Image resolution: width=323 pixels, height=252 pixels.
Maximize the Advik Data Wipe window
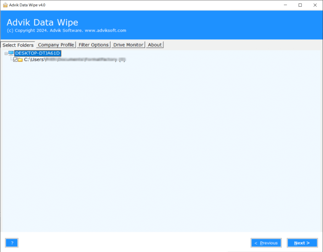click(300, 5)
